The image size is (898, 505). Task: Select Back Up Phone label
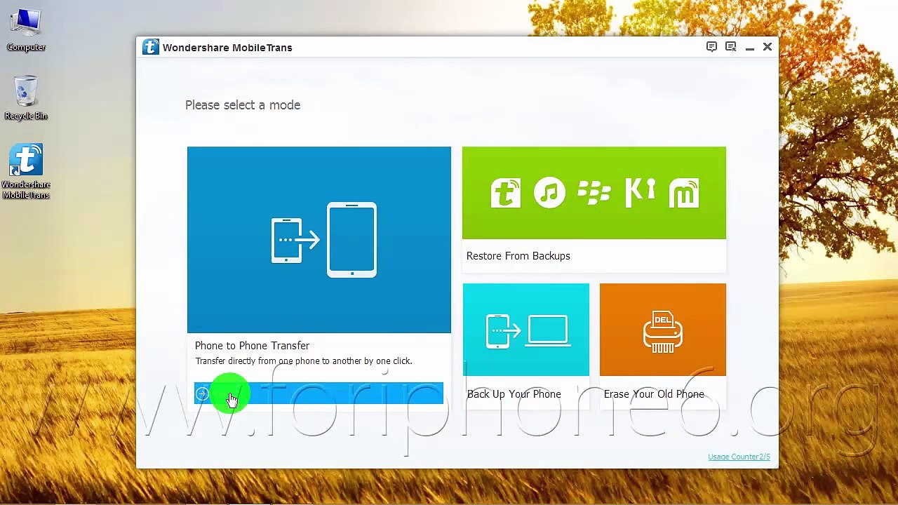pos(514,394)
